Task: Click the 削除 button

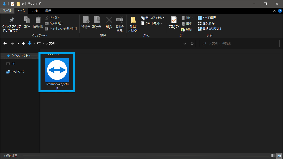Action: [x=109, y=23]
